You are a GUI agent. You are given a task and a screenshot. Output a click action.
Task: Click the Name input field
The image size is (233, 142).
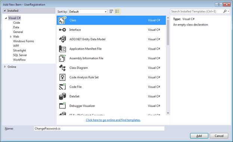pos(99,129)
